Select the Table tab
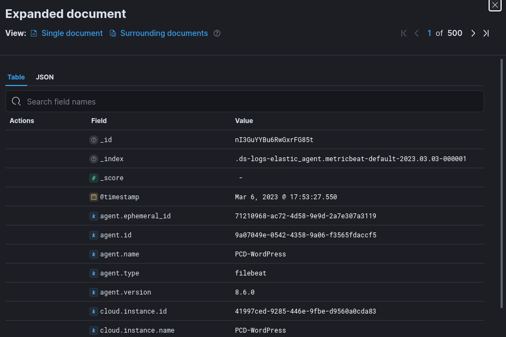Image resolution: width=506 pixels, height=337 pixels. (x=16, y=77)
